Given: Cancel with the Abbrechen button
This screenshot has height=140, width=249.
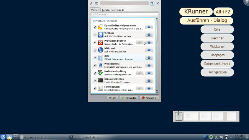Looking at the screenshot, I should tap(149, 98).
